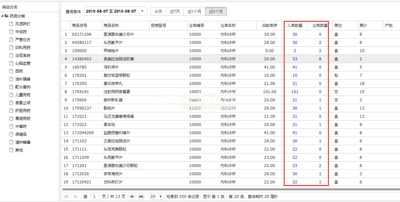Click the page number input field
This screenshot has width=400, height=202.
pos(95,197)
